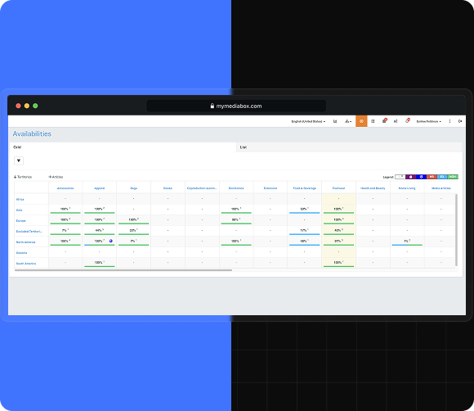Click the toolbar icon between the two red-badged icons
Image resolution: width=474 pixels, height=411 pixels.
(396, 121)
